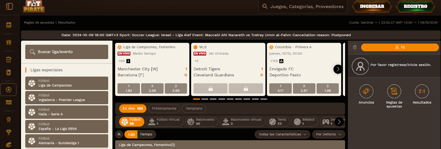Toggle the sidebar menu panel icon
The width and height of the screenshot is (441, 149).
9,6
